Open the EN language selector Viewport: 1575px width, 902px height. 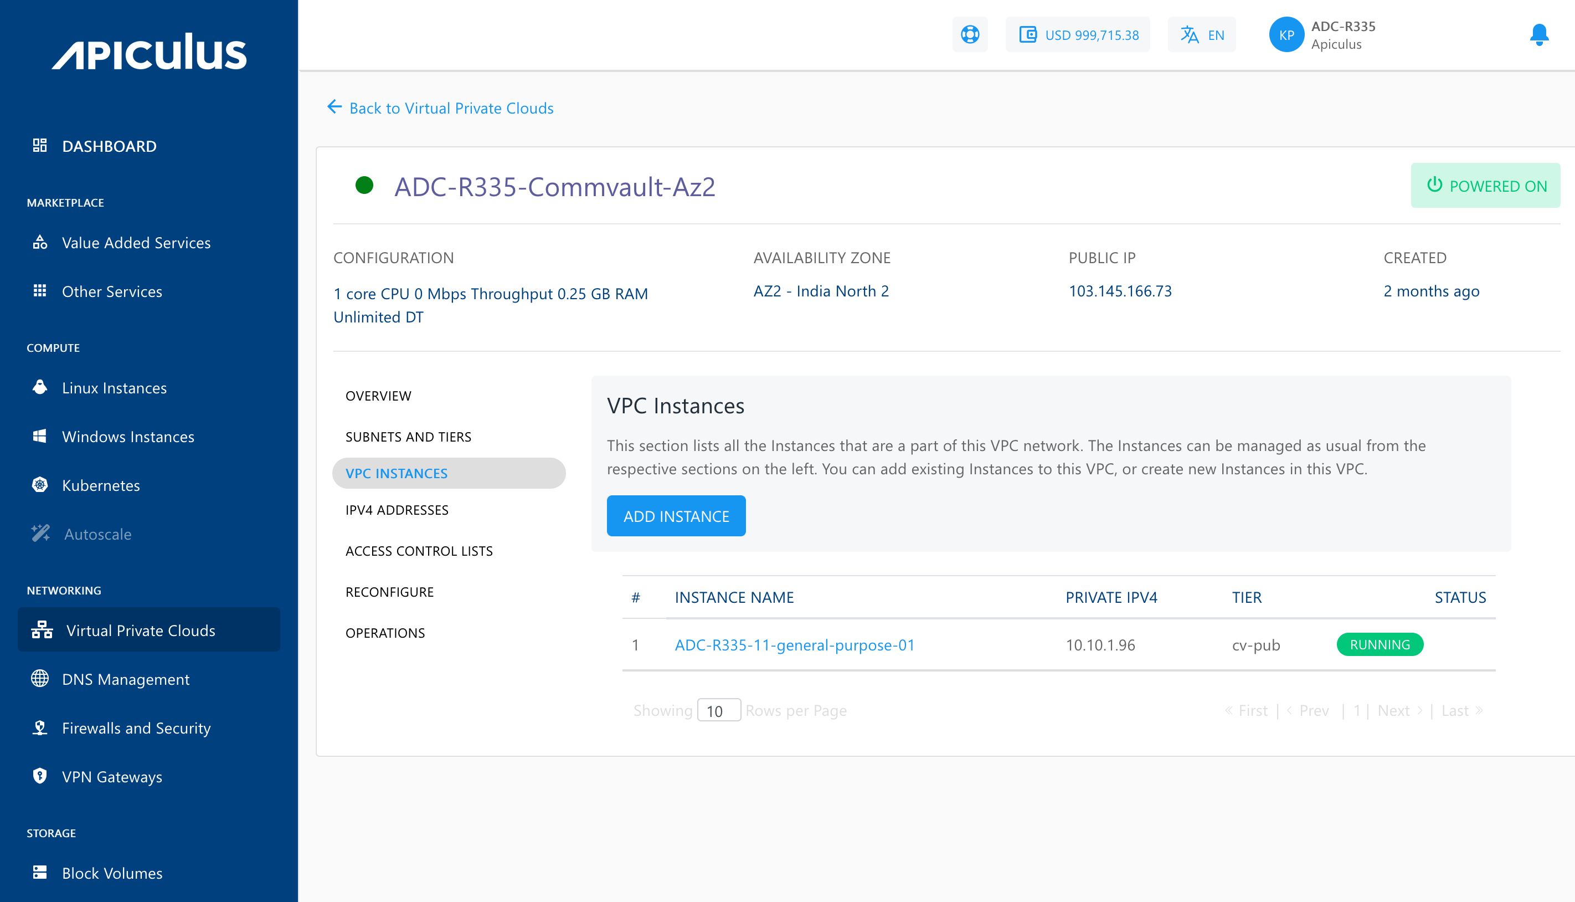click(x=1202, y=35)
